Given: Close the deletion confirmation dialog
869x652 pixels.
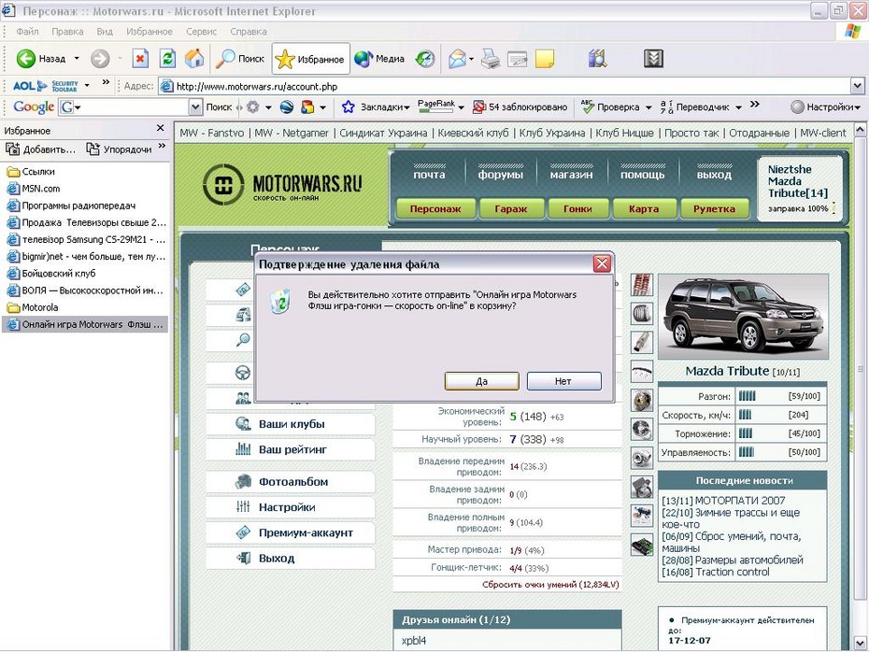Looking at the screenshot, I should pos(602,263).
